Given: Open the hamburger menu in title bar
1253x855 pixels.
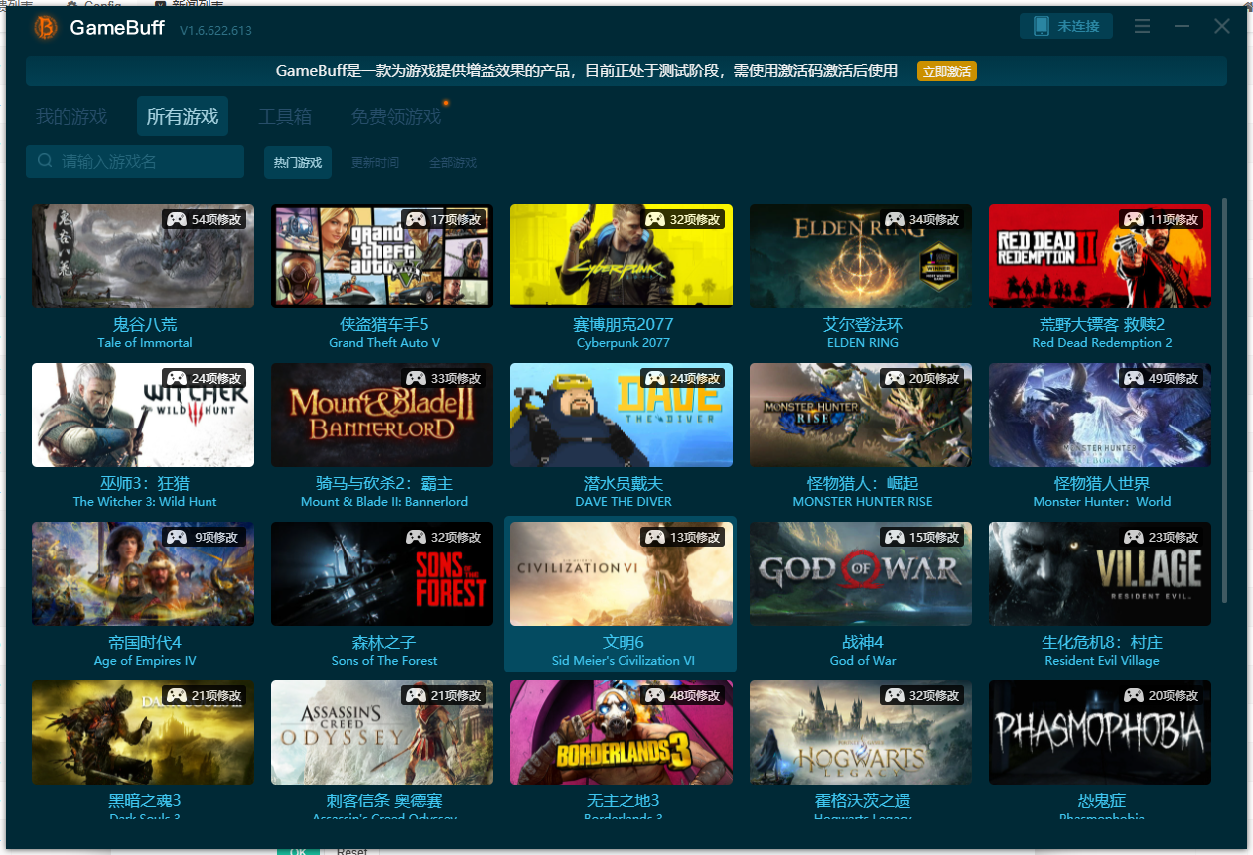Looking at the screenshot, I should tap(1142, 26).
